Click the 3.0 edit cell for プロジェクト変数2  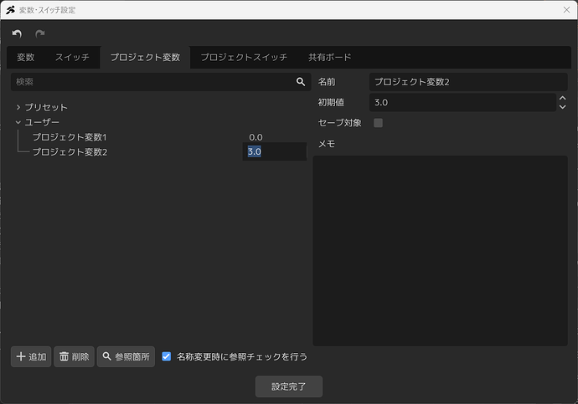275,151
